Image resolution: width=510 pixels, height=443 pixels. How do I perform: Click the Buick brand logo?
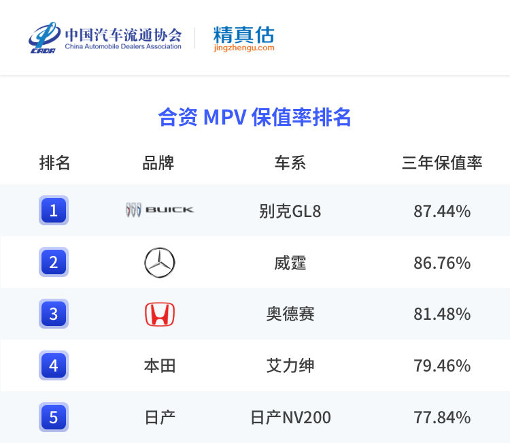pyautogui.click(x=160, y=210)
